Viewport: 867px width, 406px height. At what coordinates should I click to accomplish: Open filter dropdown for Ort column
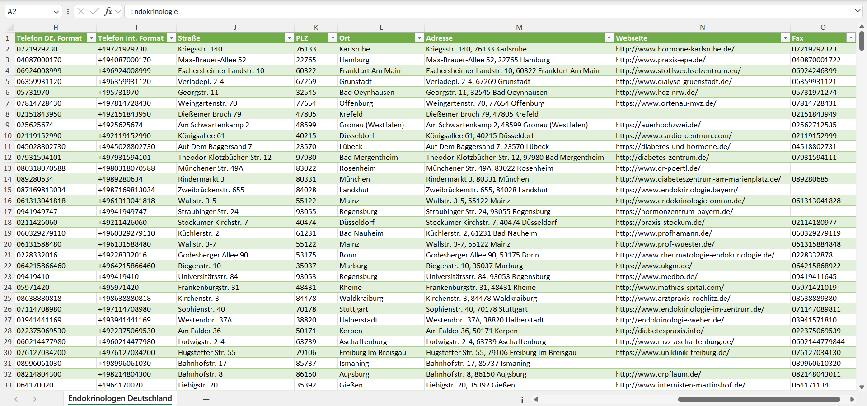[419, 38]
